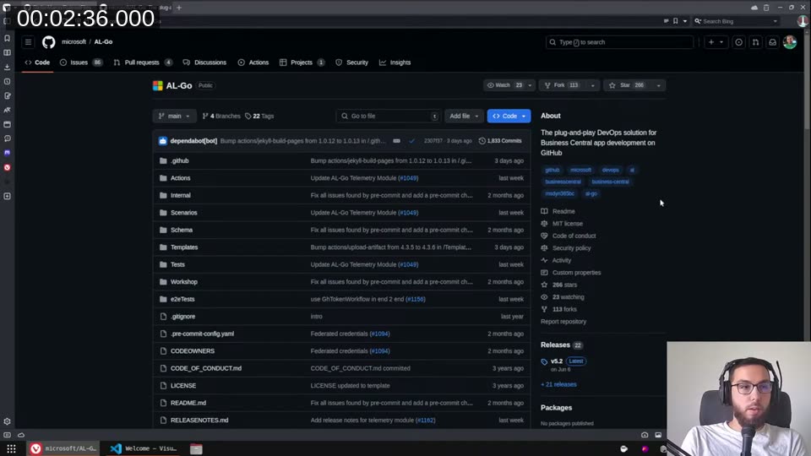The image size is (811, 456).
Task: Open the .github folder
Action: (x=180, y=160)
